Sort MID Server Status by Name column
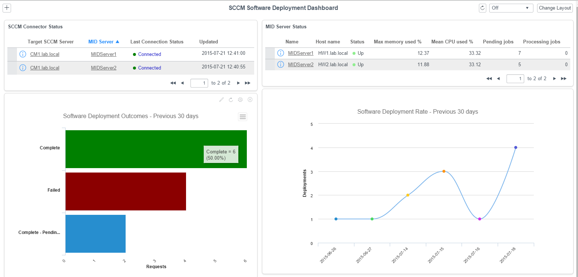The height and width of the screenshot is (277, 578). coord(292,42)
